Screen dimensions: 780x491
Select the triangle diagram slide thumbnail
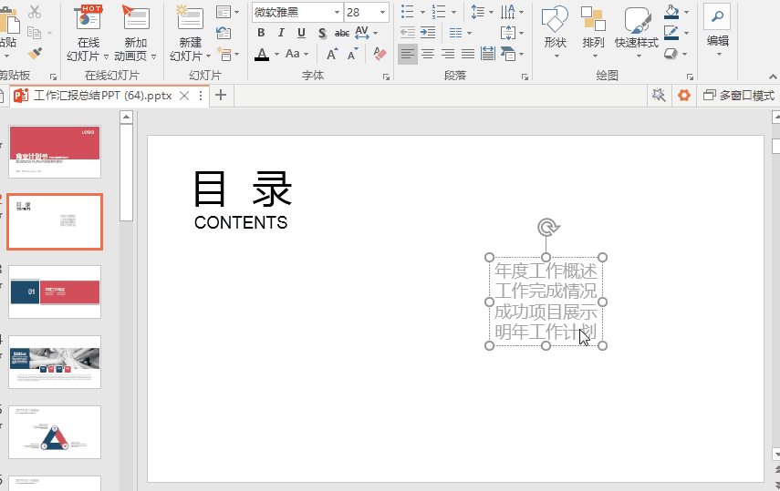pos(55,432)
